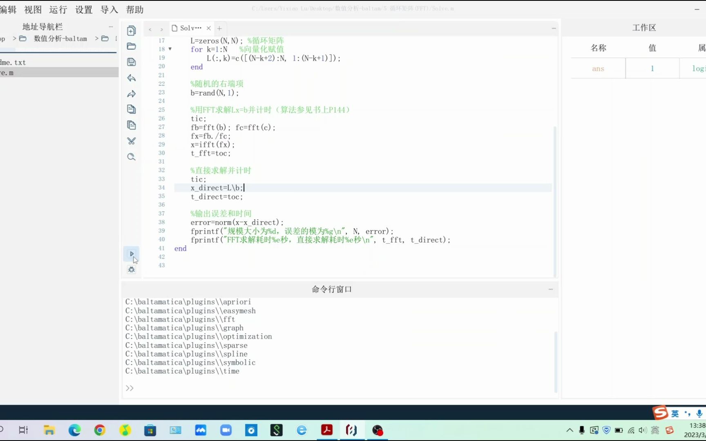Open the 视图 menu
706x441 pixels.
[x=33, y=10]
